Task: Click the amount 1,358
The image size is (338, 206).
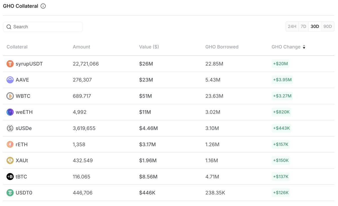Action: 79,144
